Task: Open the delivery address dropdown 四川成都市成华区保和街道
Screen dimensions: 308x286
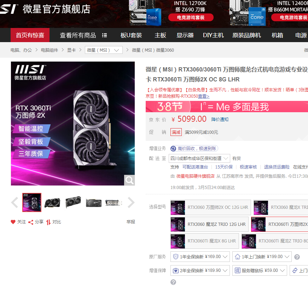Action: click(x=199, y=159)
